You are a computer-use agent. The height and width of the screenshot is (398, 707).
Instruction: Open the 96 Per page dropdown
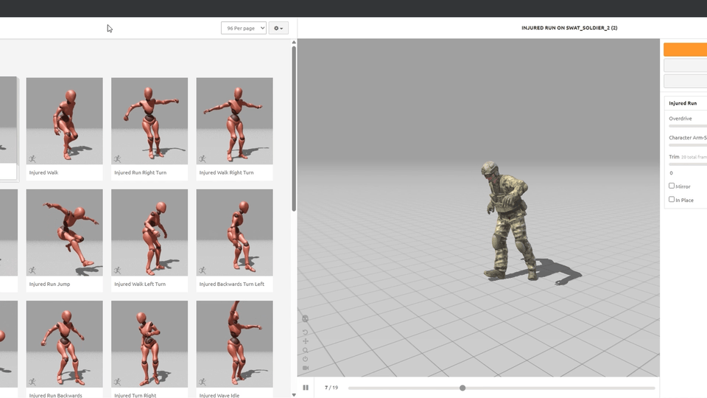tap(243, 28)
